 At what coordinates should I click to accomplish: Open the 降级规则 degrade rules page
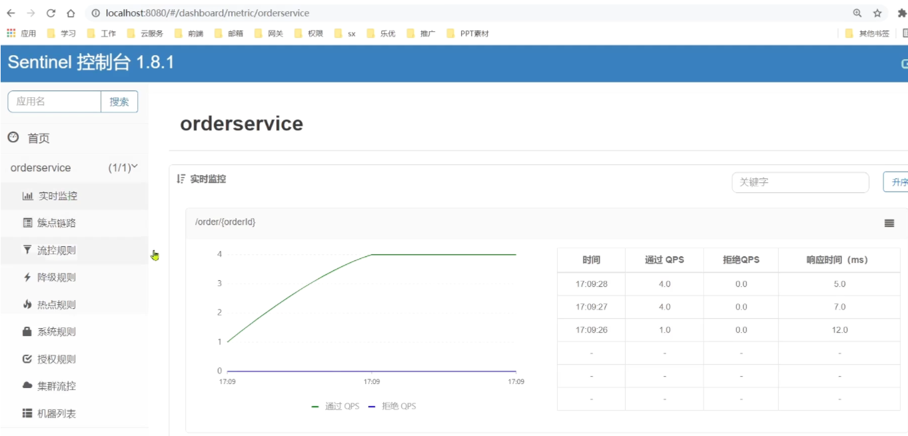click(x=56, y=278)
